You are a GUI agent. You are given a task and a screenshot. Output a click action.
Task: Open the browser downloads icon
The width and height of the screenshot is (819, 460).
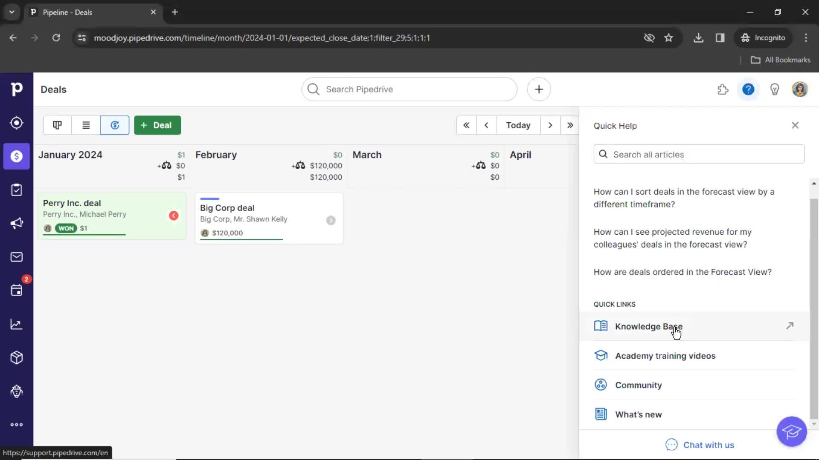coord(698,38)
